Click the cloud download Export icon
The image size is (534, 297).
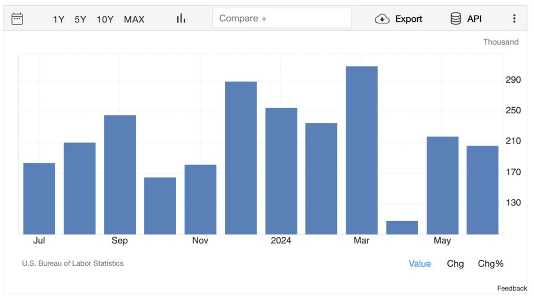[382, 19]
